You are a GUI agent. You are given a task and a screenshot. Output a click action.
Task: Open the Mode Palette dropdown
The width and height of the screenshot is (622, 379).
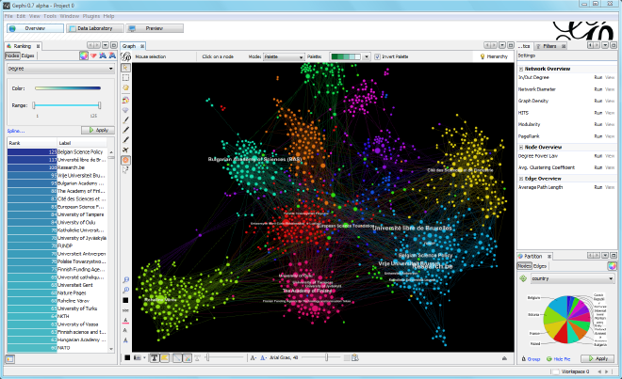tap(284, 56)
